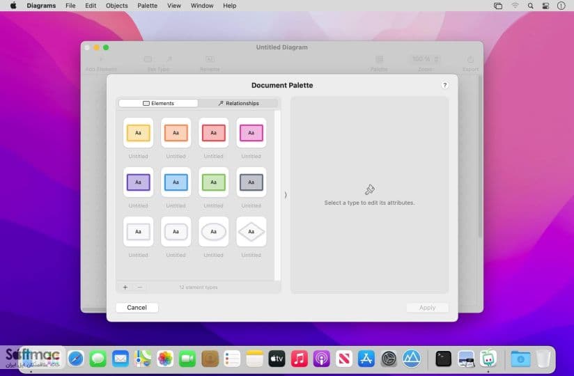
Task: Select the diamond shaped element type
Action: tap(251, 232)
